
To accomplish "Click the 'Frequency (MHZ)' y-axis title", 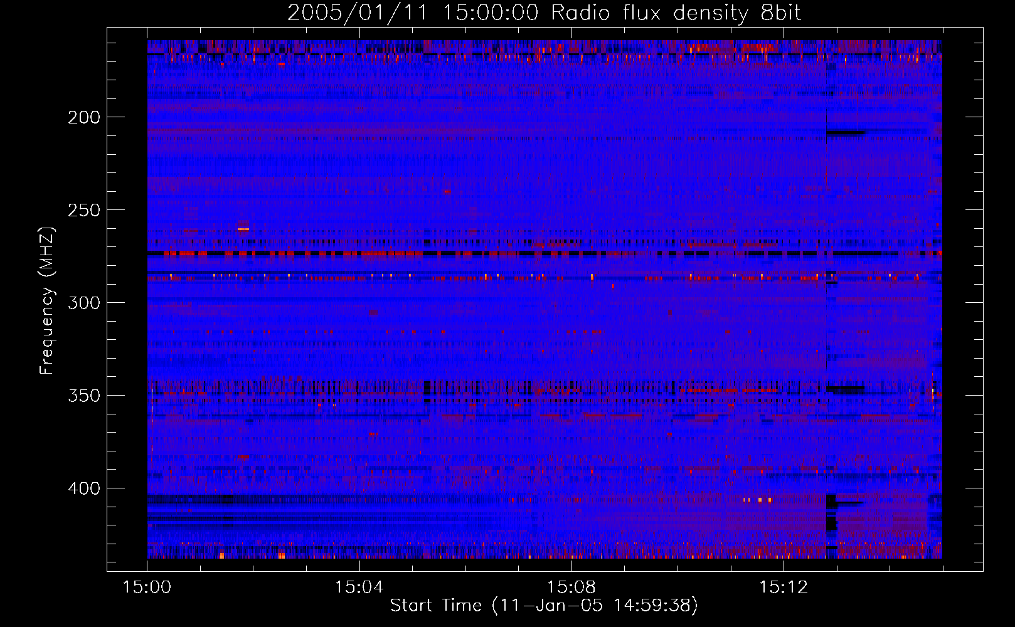I will pyautogui.click(x=47, y=300).
